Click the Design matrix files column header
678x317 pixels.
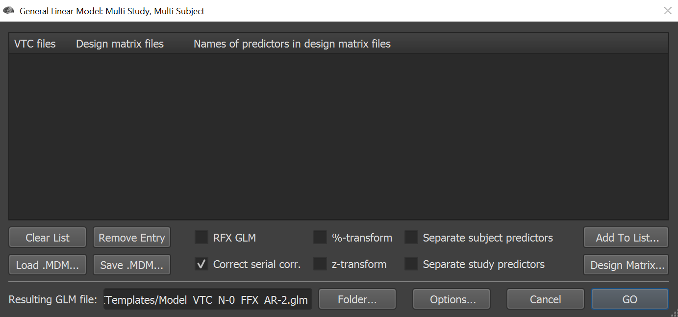pyautogui.click(x=120, y=44)
